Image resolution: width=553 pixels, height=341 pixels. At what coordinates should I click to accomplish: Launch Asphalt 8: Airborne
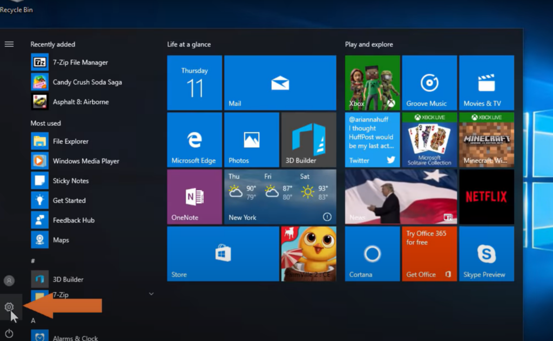click(x=77, y=102)
